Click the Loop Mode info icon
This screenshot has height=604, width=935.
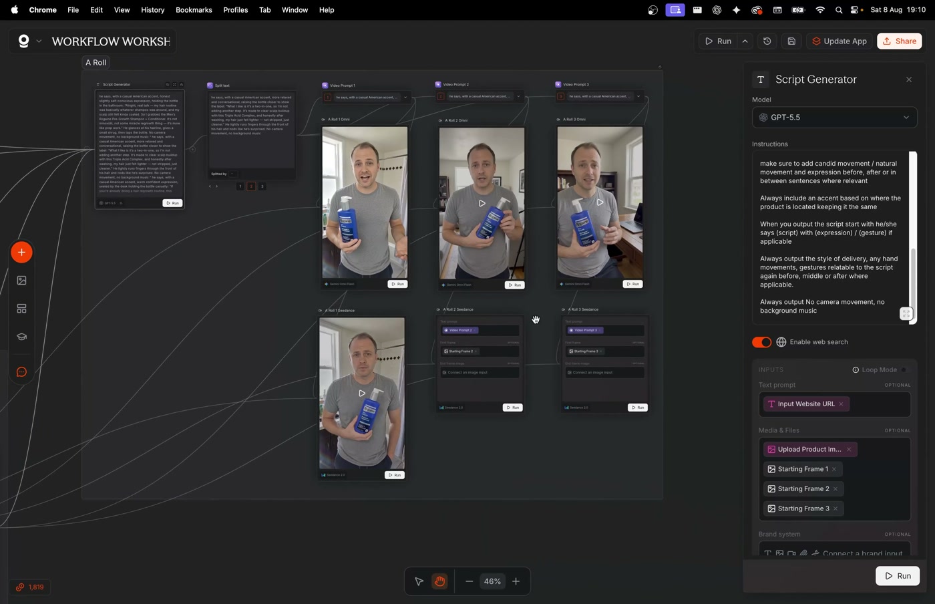pyautogui.click(x=856, y=370)
